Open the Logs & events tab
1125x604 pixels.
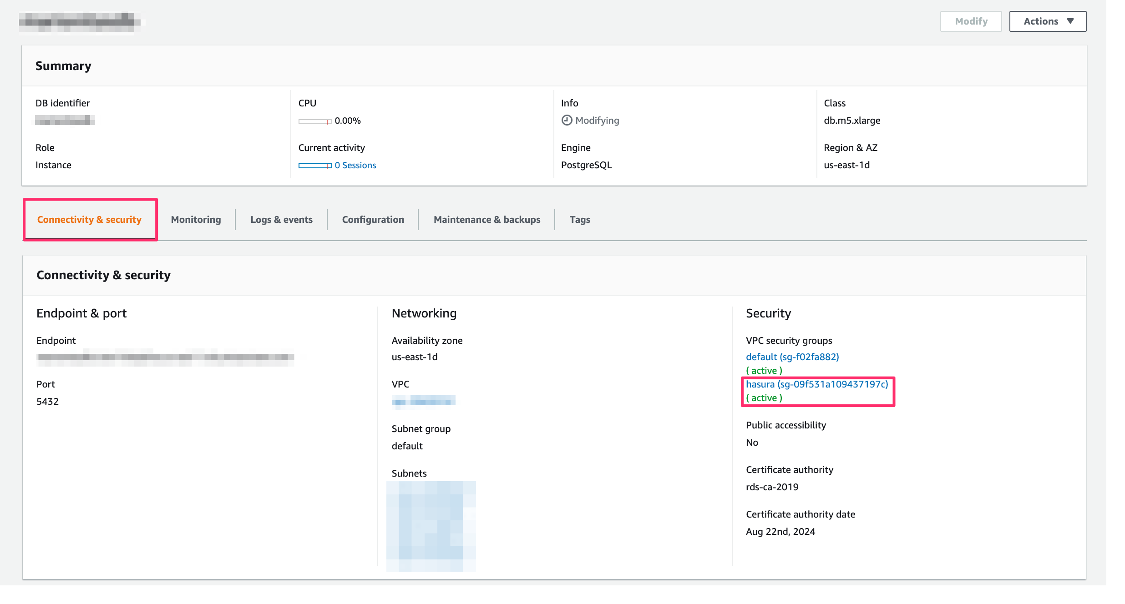click(x=281, y=219)
